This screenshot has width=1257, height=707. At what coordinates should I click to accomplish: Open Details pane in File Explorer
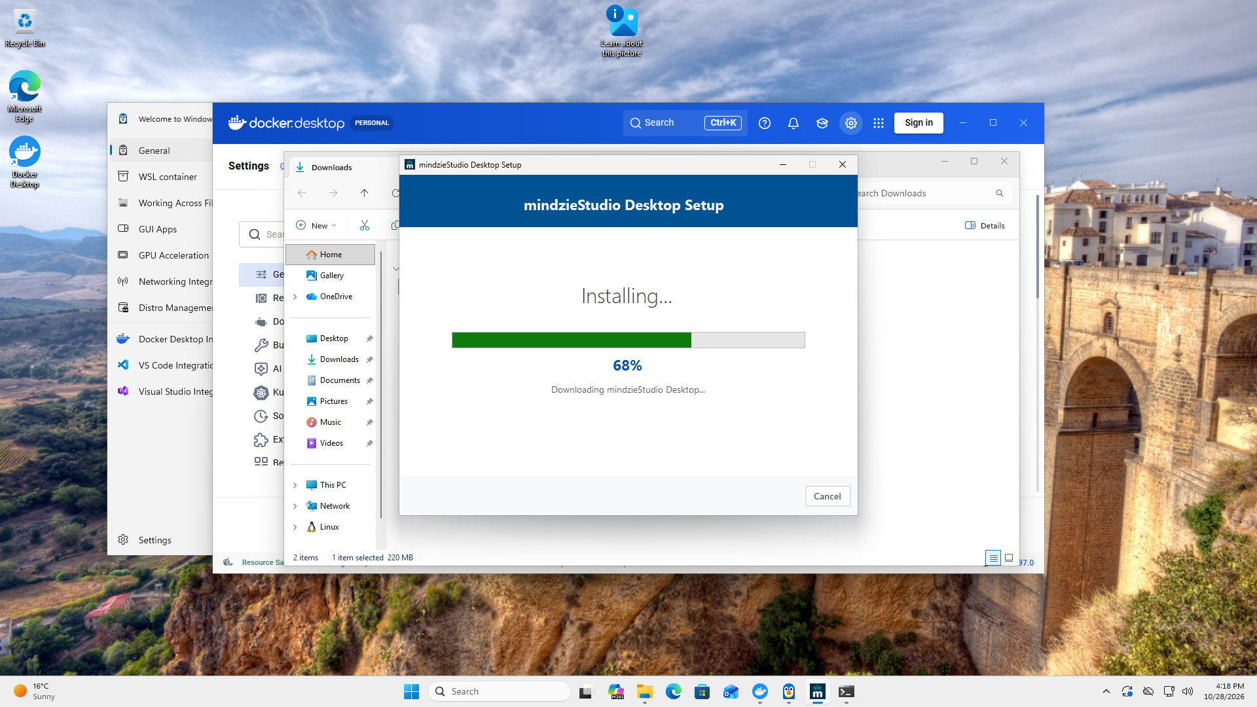(x=985, y=225)
